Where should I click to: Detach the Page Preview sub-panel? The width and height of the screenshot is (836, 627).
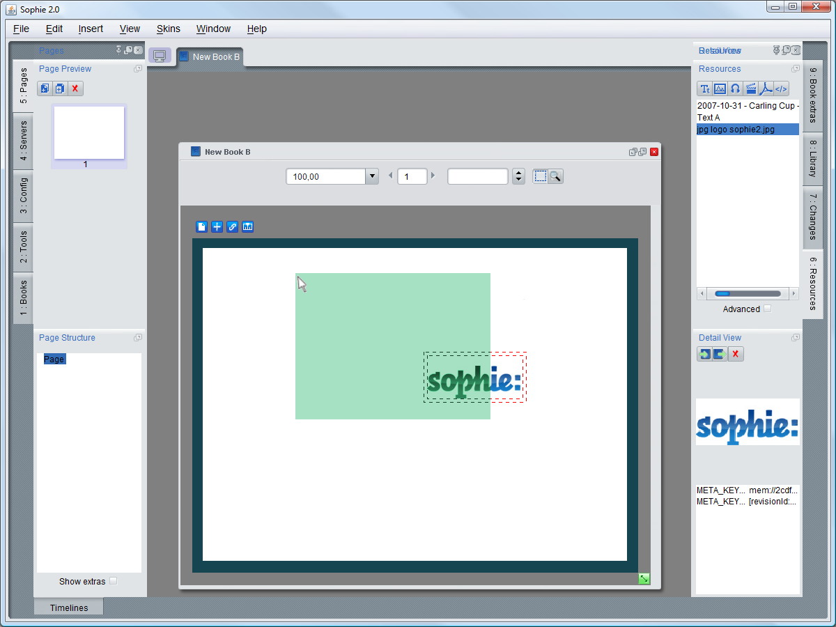138,69
